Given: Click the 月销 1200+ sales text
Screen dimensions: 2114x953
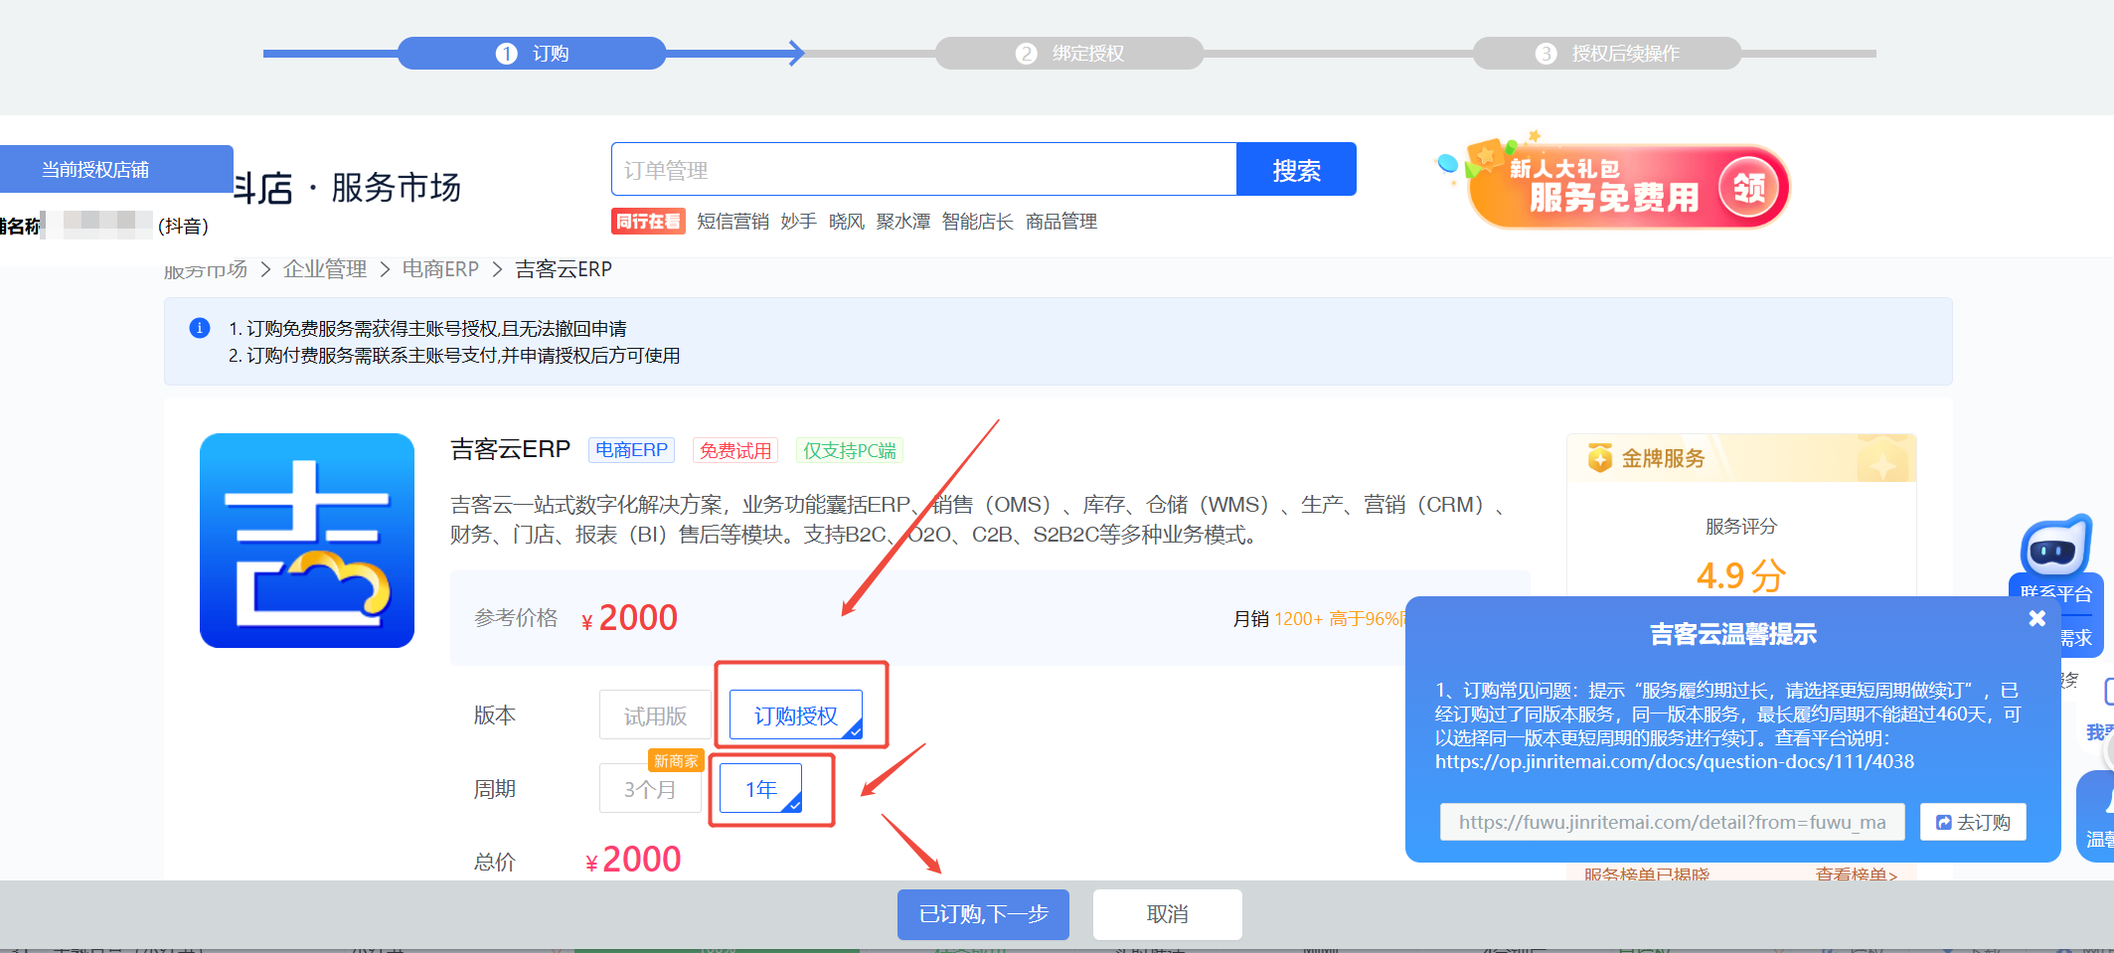Looking at the screenshot, I should pyautogui.click(x=1277, y=619).
